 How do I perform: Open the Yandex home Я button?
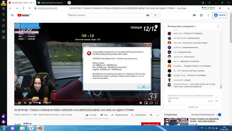[x=23, y=8]
